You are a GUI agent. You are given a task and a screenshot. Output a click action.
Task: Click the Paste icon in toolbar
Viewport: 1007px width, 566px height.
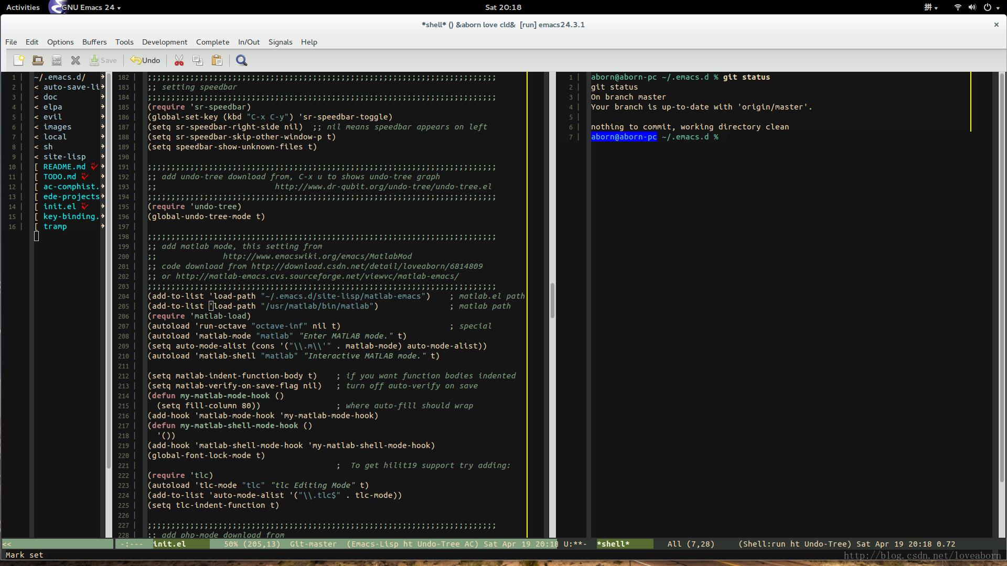217,60
